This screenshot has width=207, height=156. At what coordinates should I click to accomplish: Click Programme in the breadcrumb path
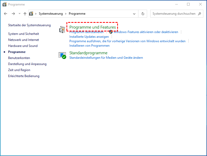point(77,14)
